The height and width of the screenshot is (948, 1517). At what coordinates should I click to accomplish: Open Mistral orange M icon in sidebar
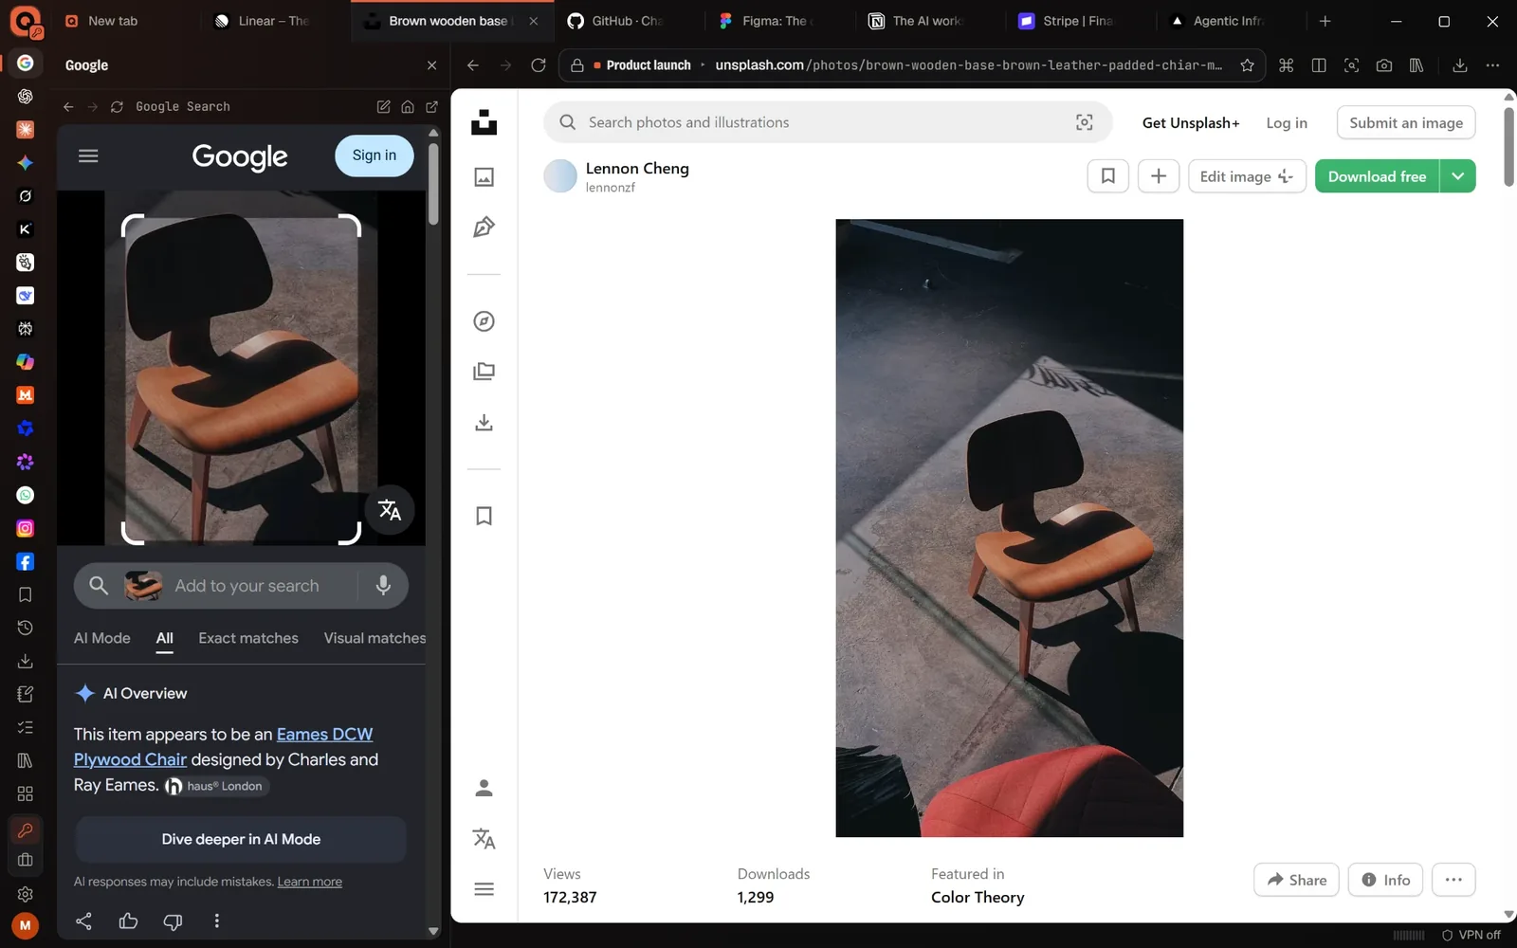[x=26, y=394]
